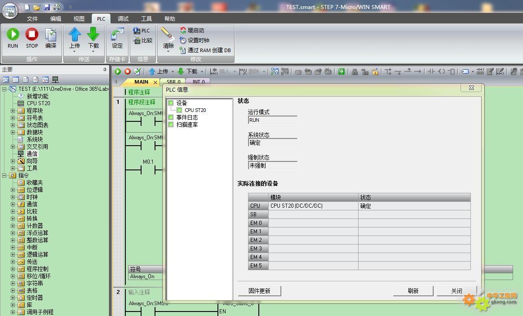Close the PLC 信息 dialog with X

471,88
